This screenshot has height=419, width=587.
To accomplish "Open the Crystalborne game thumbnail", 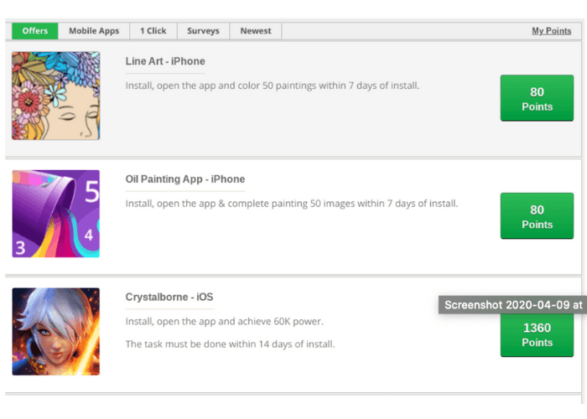I will point(56,332).
